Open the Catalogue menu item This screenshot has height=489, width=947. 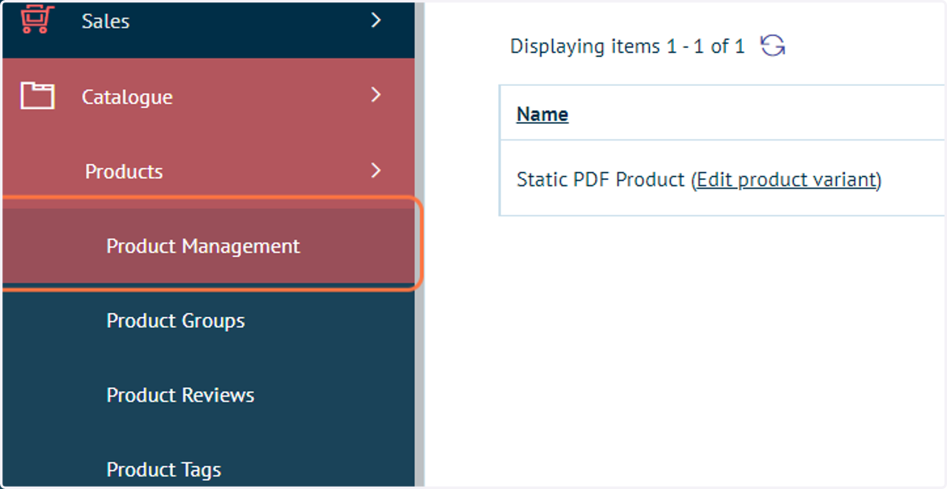(x=208, y=96)
